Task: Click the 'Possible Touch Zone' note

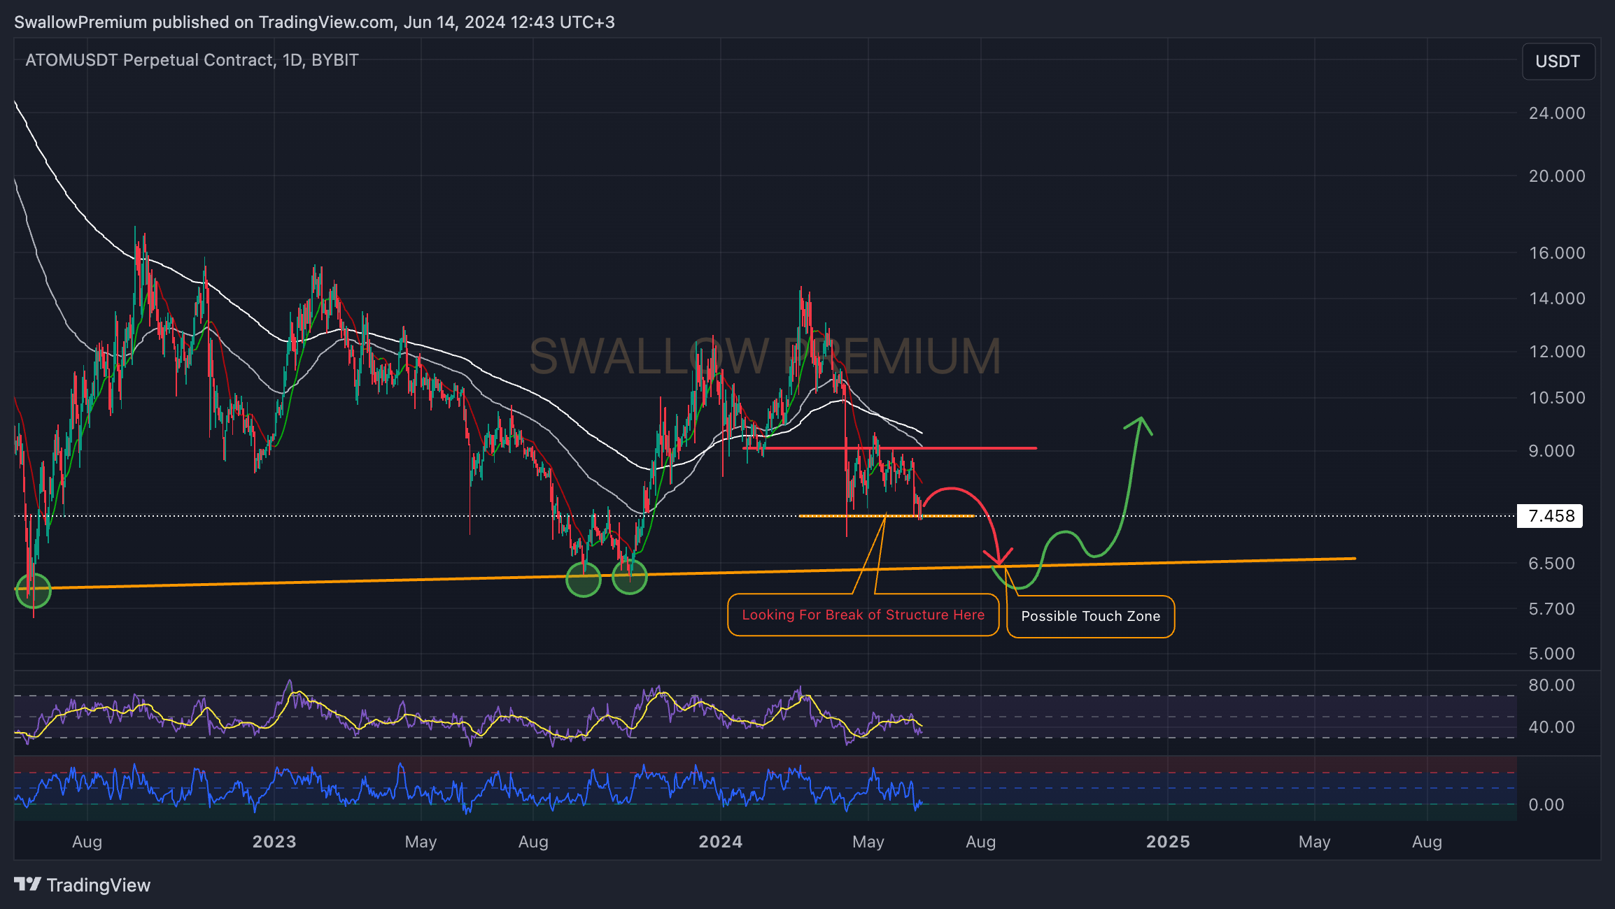Action: [x=1090, y=616]
